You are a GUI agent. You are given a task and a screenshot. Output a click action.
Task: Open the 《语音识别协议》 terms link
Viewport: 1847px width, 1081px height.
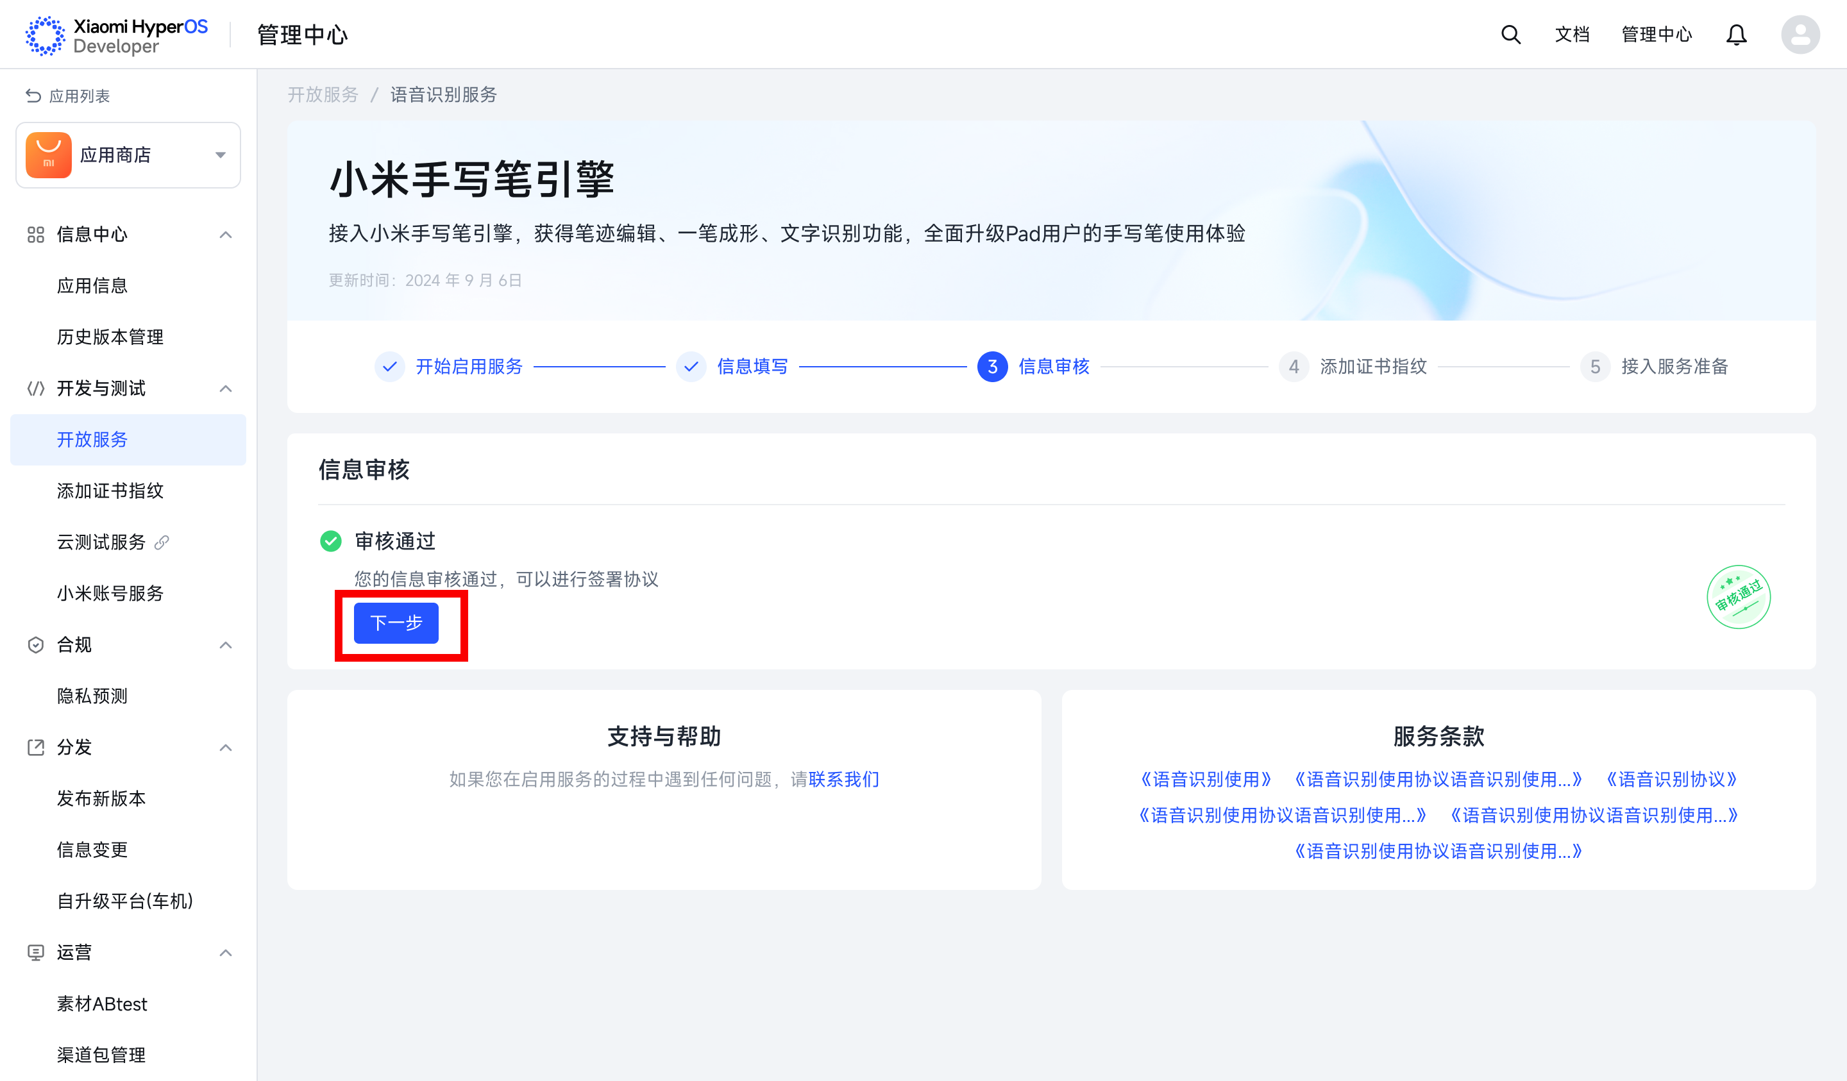pos(1671,779)
